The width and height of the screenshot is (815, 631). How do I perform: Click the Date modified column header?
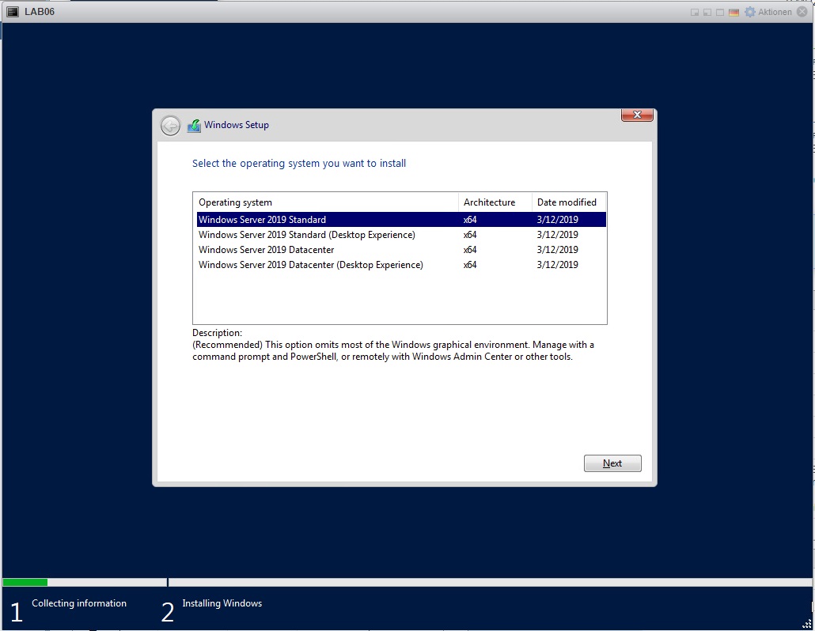pyautogui.click(x=567, y=202)
